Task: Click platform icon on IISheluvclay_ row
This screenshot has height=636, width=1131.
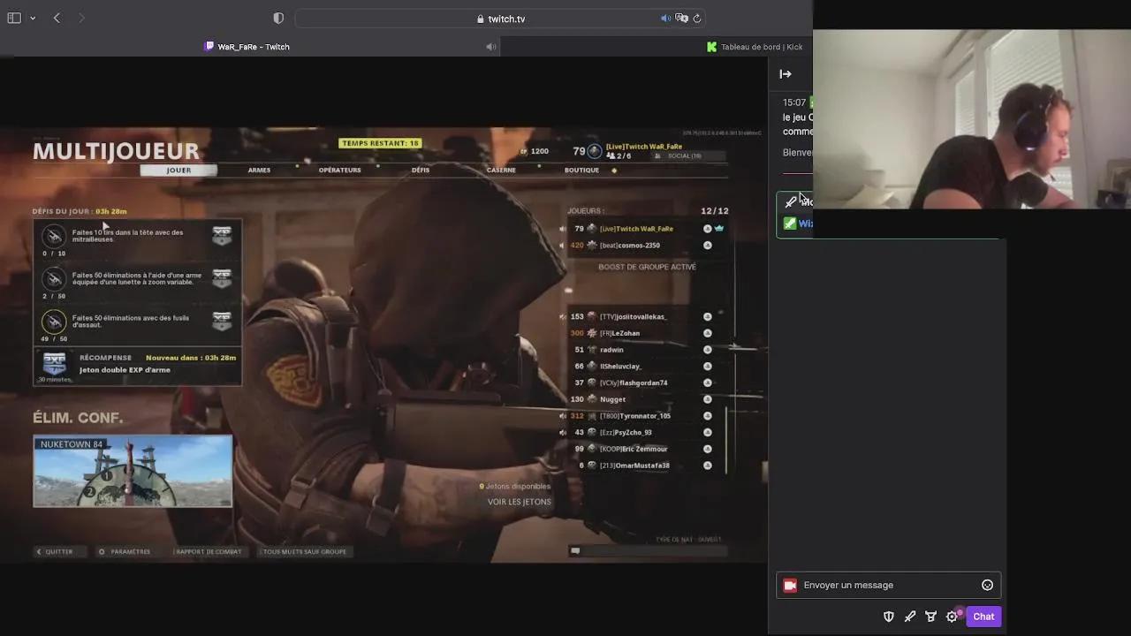Action: [707, 367]
